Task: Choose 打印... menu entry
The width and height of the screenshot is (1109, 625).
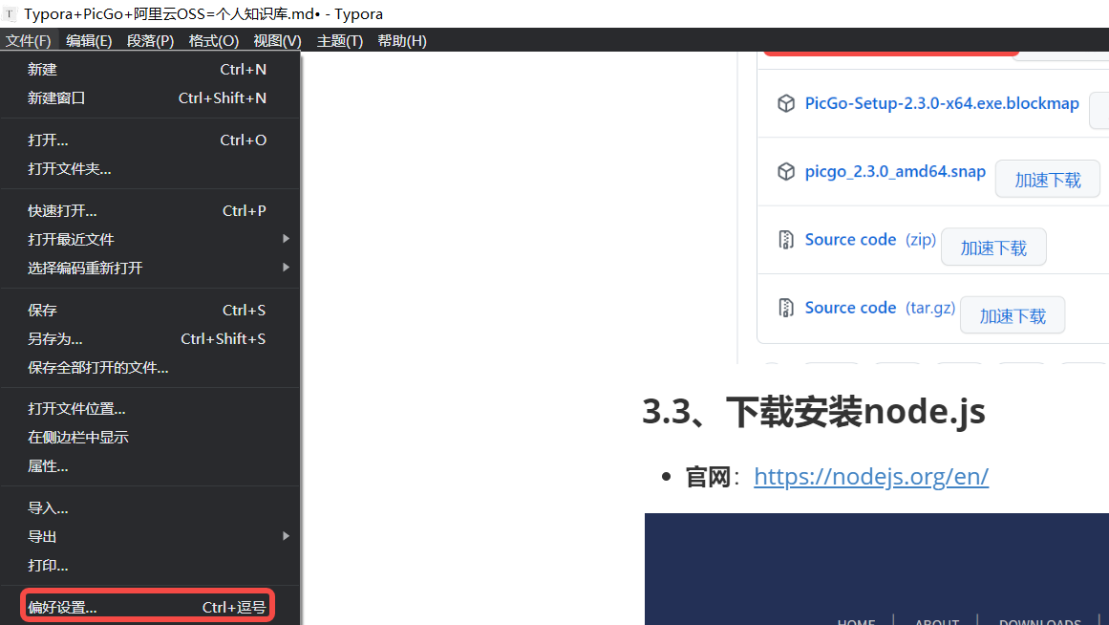Action: click(150, 566)
